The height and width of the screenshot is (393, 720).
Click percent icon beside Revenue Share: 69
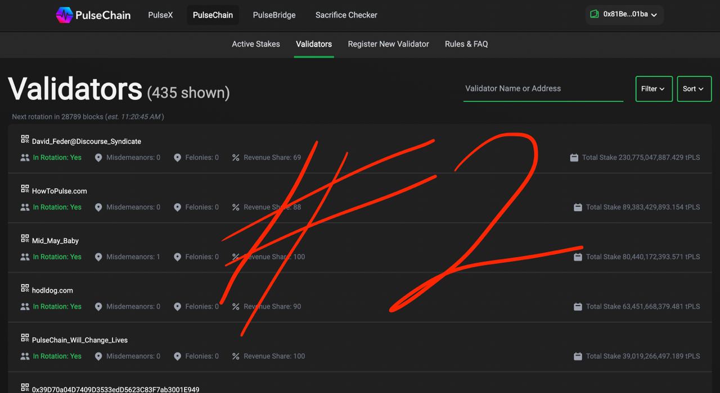coord(236,158)
